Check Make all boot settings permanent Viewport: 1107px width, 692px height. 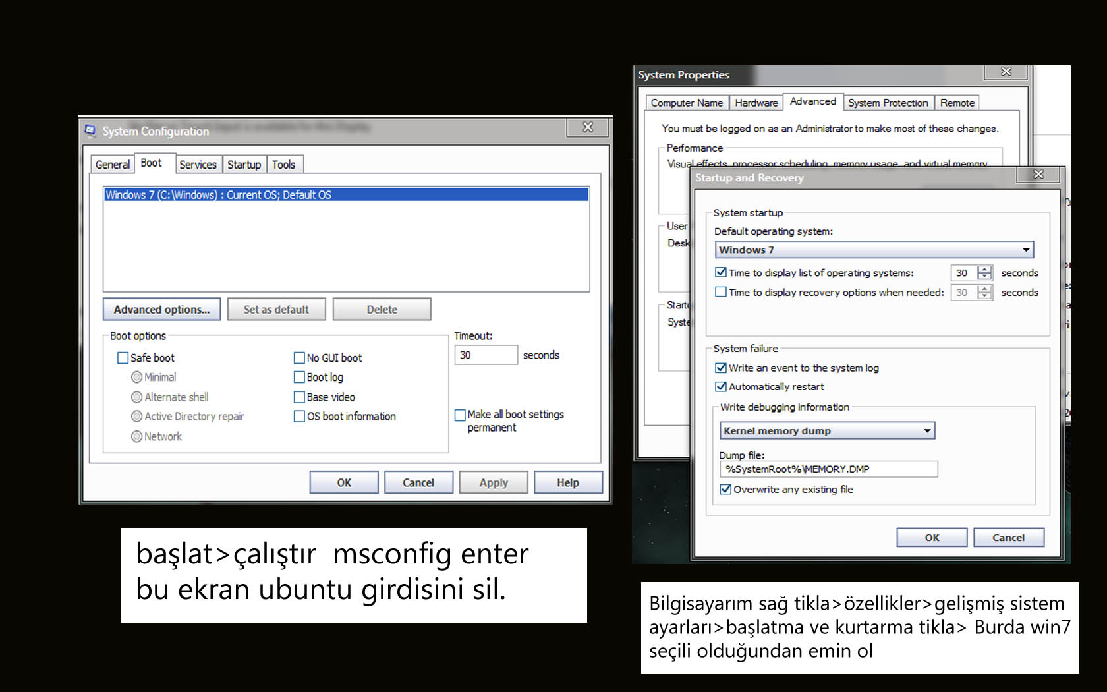pos(460,415)
